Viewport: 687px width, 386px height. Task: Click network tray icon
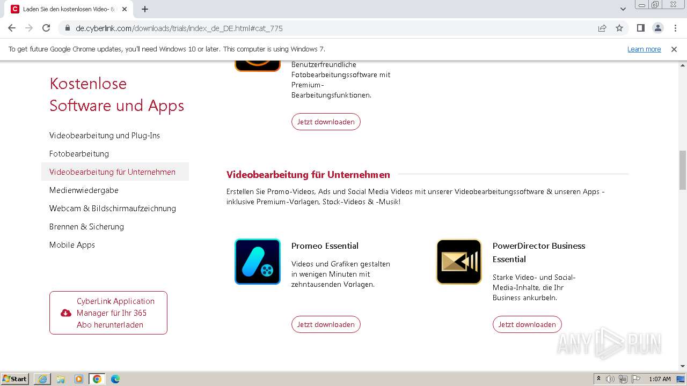point(623,379)
